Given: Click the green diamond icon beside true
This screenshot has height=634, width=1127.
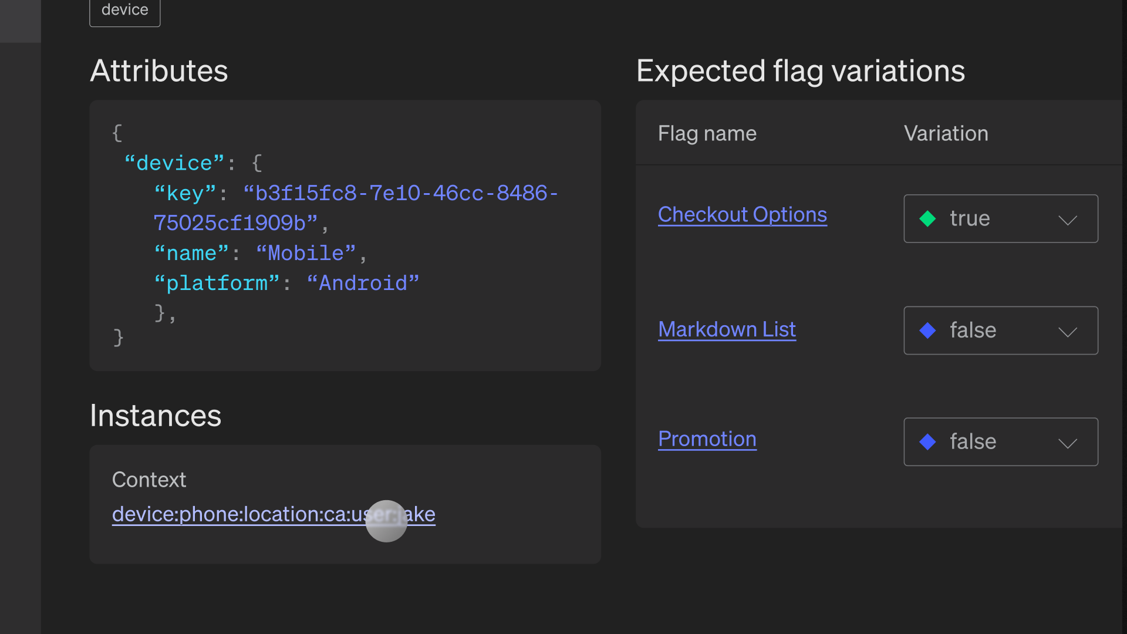Looking at the screenshot, I should coord(927,218).
